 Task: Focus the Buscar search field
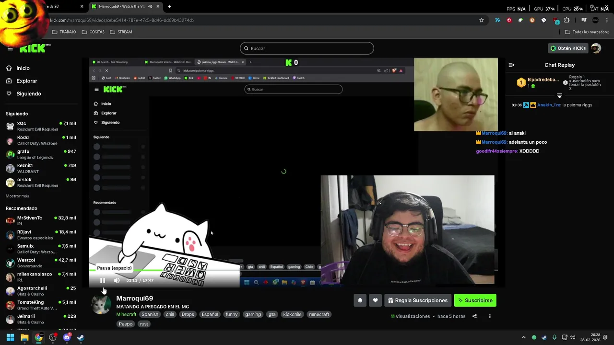pos(307,48)
